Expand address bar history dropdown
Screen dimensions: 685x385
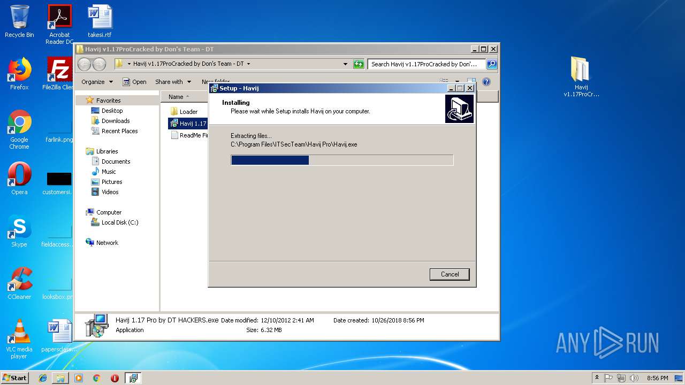point(345,64)
